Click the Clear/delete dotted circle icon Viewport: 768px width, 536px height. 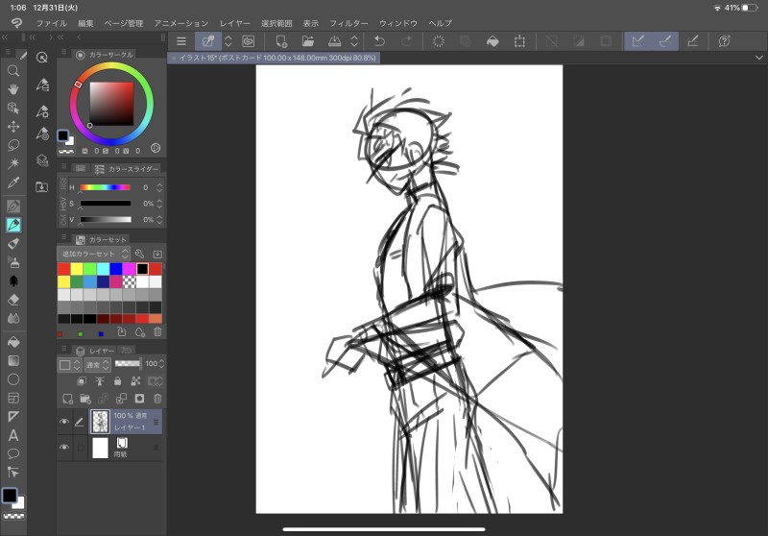pos(439,41)
